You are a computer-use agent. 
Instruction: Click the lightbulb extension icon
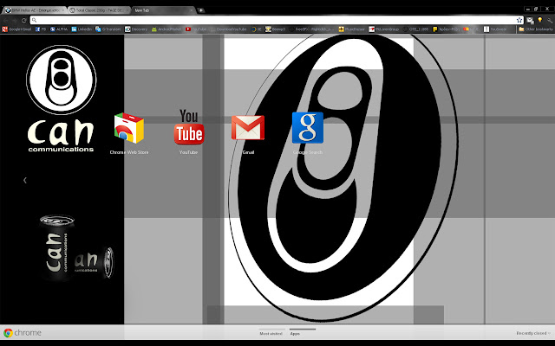pyautogui.click(x=539, y=20)
